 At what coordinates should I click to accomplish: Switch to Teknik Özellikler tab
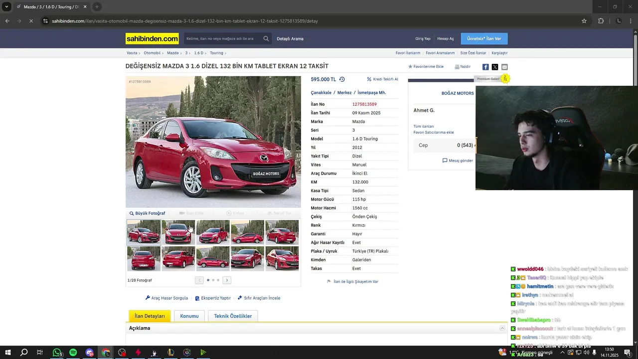tap(233, 316)
